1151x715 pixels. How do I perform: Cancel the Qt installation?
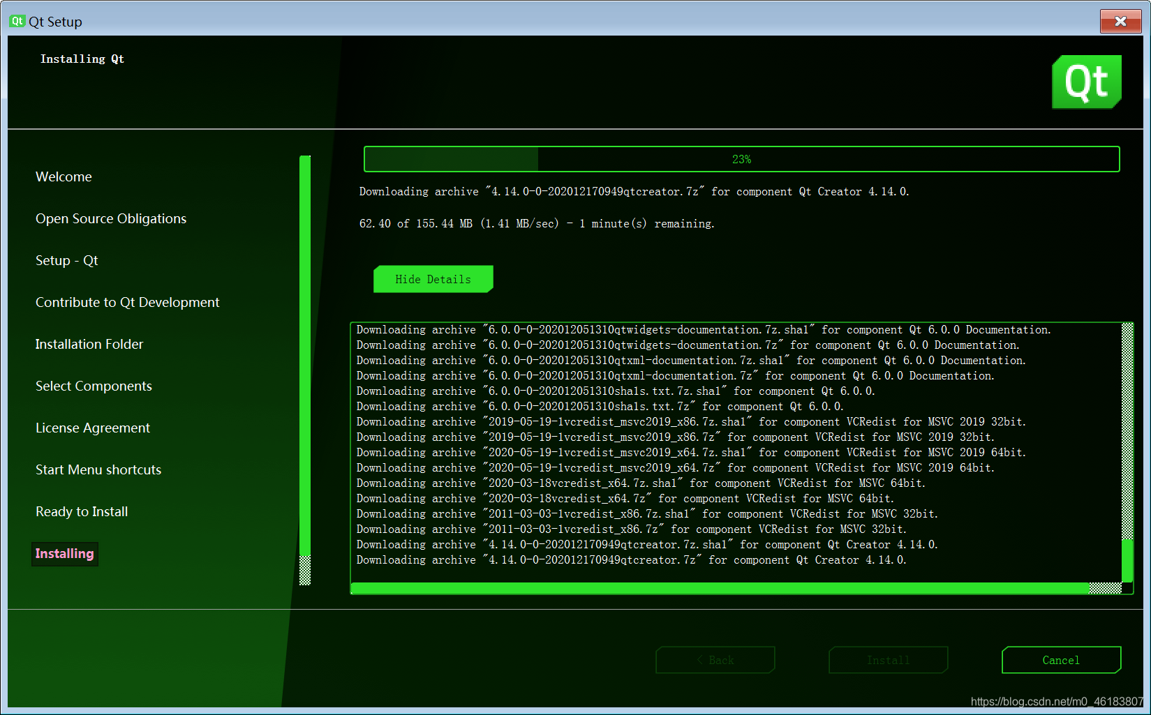1061,660
